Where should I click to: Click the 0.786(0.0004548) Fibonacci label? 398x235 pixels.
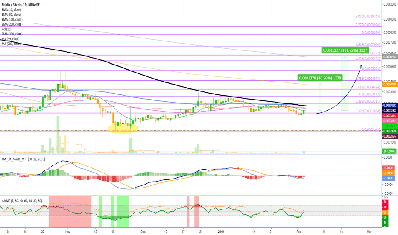(x=369, y=79)
